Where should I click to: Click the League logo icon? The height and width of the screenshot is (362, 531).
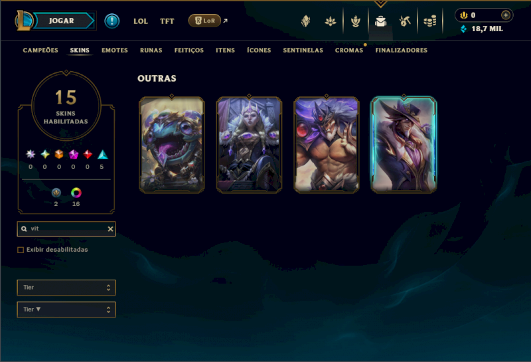pyautogui.click(x=24, y=21)
